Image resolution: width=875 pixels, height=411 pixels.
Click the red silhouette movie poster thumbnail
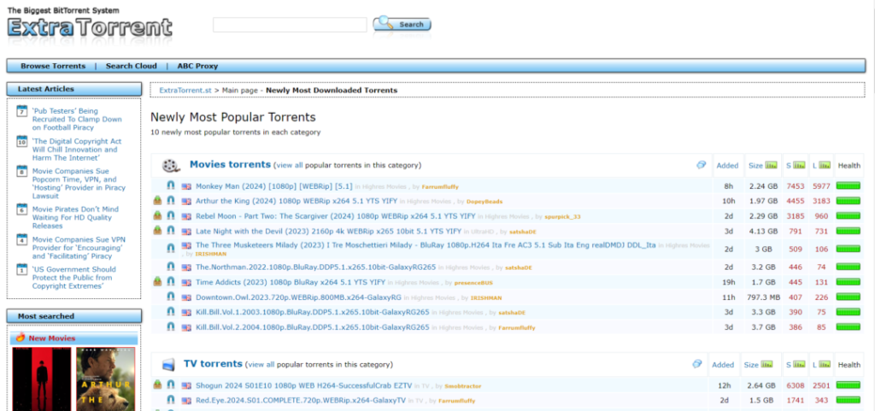click(42, 379)
